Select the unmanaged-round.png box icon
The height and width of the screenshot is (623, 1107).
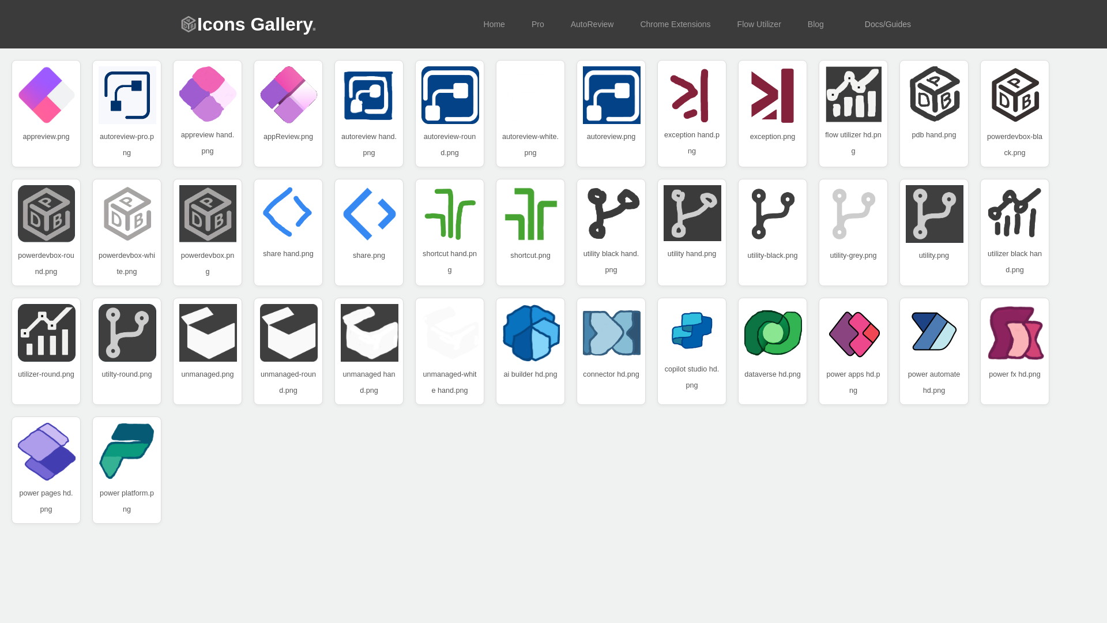coord(288,333)
